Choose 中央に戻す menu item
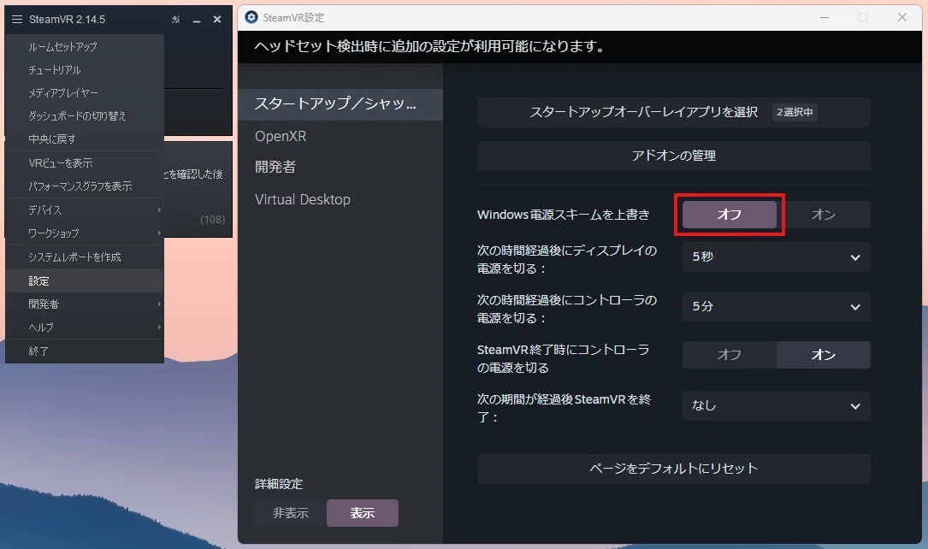The image size is (928, 549). pyautogui.click(x=84, y=139)
